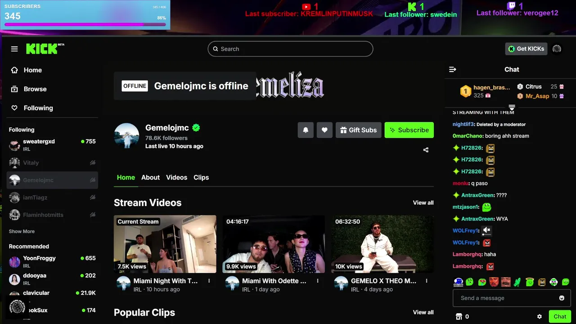Open the hamburger menu

(x=14, y=49)
